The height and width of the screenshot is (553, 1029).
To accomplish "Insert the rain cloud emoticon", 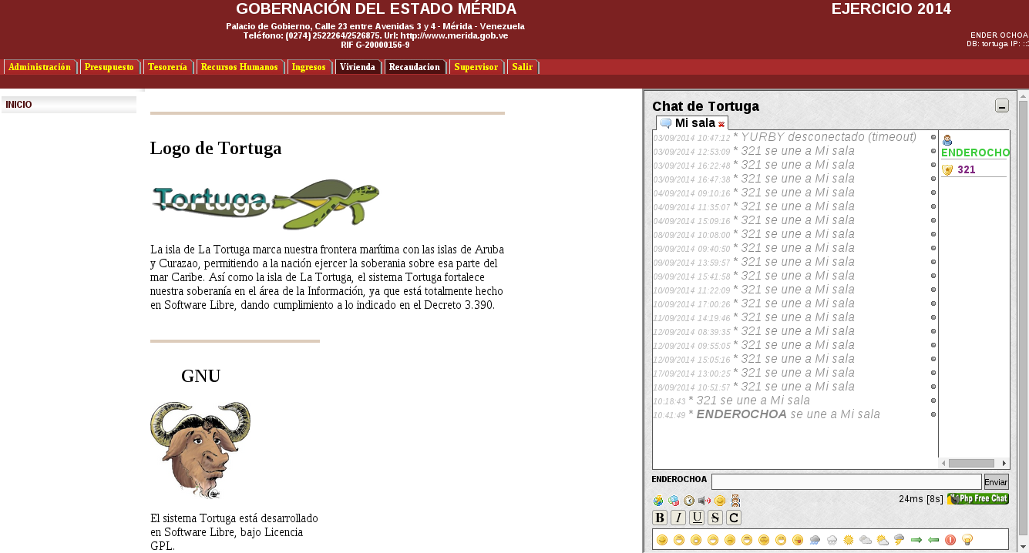I will [815, 540].
